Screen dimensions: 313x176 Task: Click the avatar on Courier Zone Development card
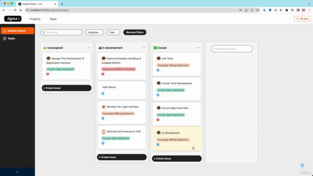pos(158,83)
